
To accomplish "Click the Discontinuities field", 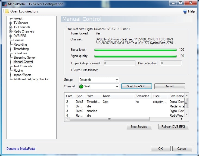I will (x=171, y=63).
